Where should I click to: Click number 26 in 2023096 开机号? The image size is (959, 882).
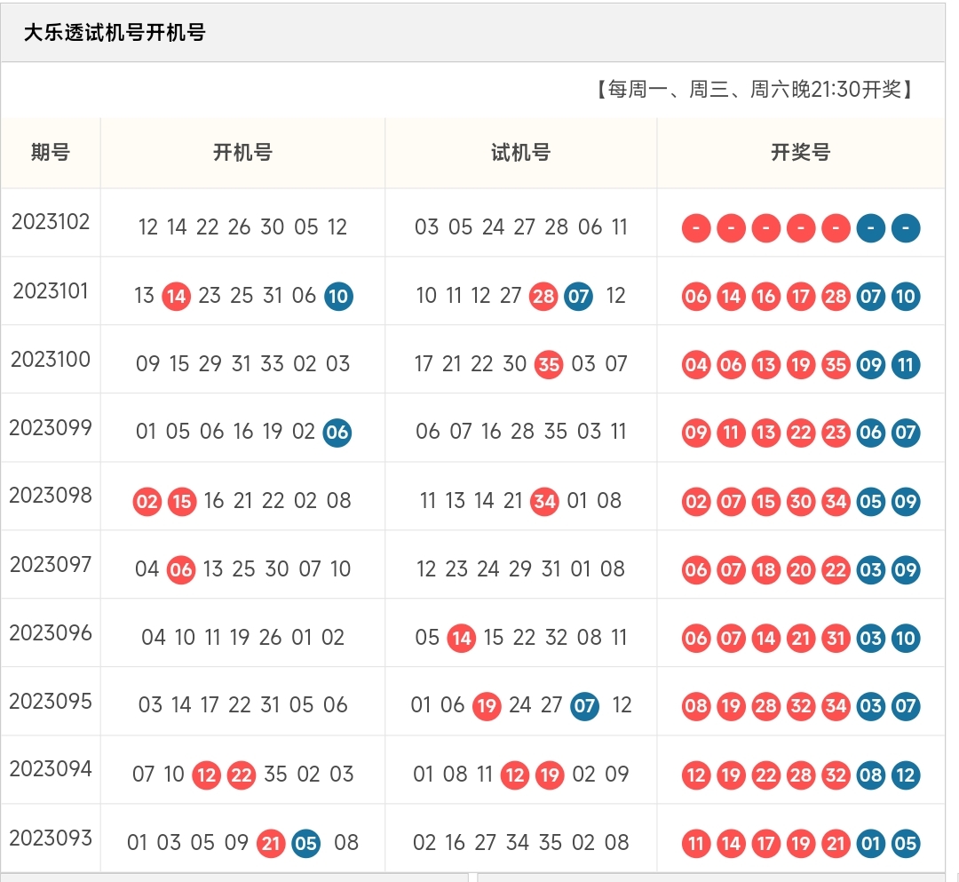[x=270, y=638]
